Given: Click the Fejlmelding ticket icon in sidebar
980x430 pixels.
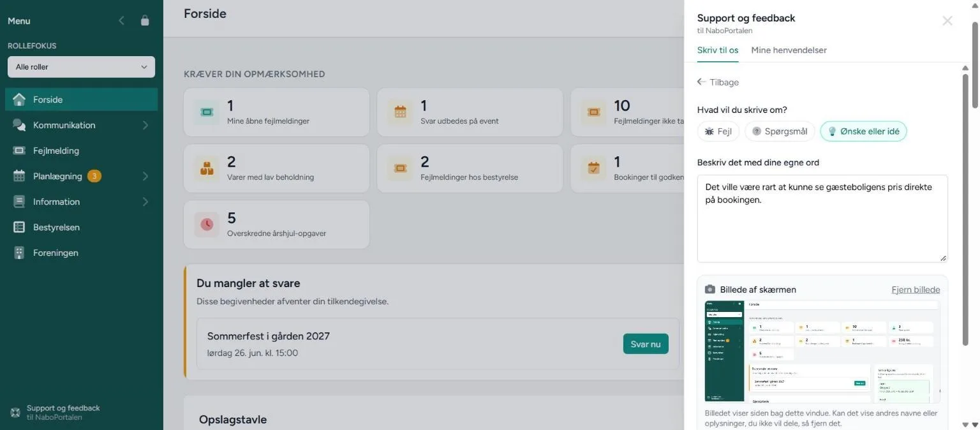Looking at the screenshot, I should 19,151.
